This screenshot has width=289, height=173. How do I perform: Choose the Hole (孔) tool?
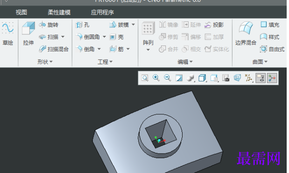[x=82, y=25]
